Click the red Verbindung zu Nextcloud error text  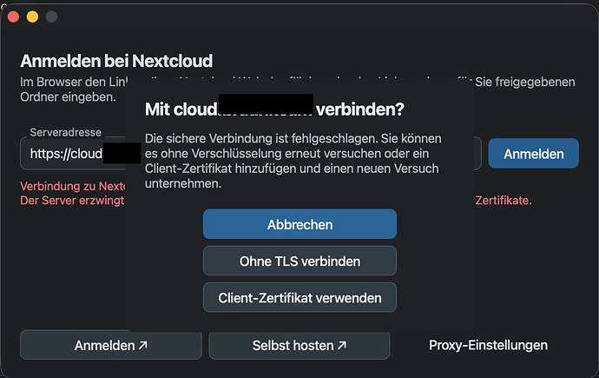pyautogui.click(x=73, y=186)
